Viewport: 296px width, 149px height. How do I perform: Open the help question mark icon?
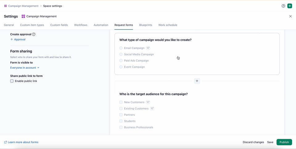point(283,6)
